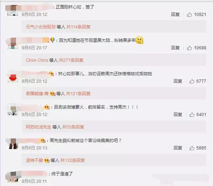Visit 阿苏的浅先生 user profile
This screenshot has width=213, height=186.
click(39, 127)
